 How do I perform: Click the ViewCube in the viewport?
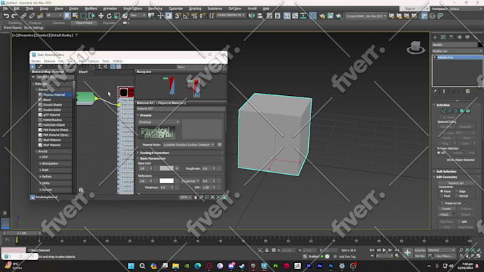point(416,47)
